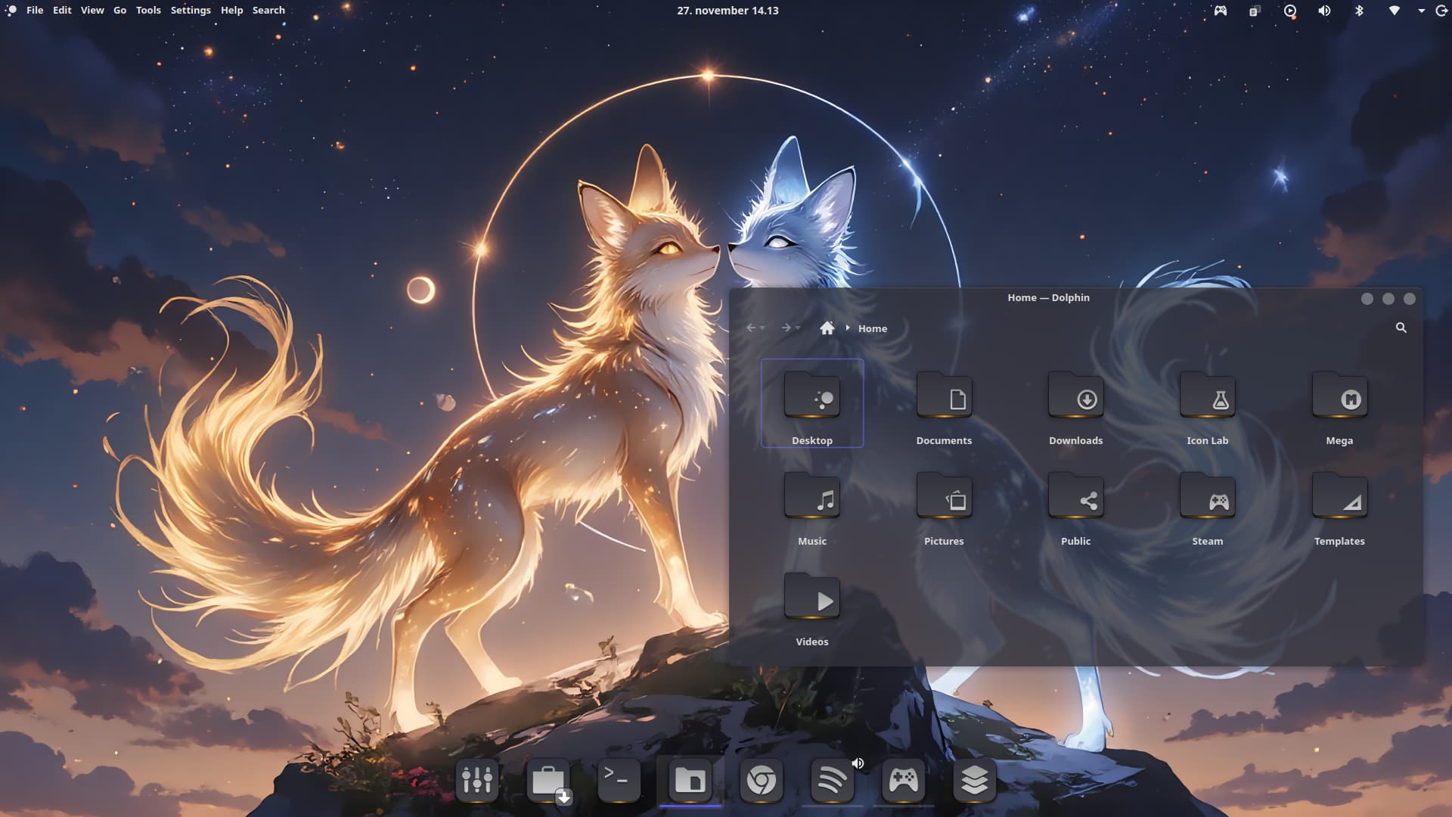Open the back button history dropdown arrow
The width and height of the screenshot is (1452, 817).
point(763,328)
